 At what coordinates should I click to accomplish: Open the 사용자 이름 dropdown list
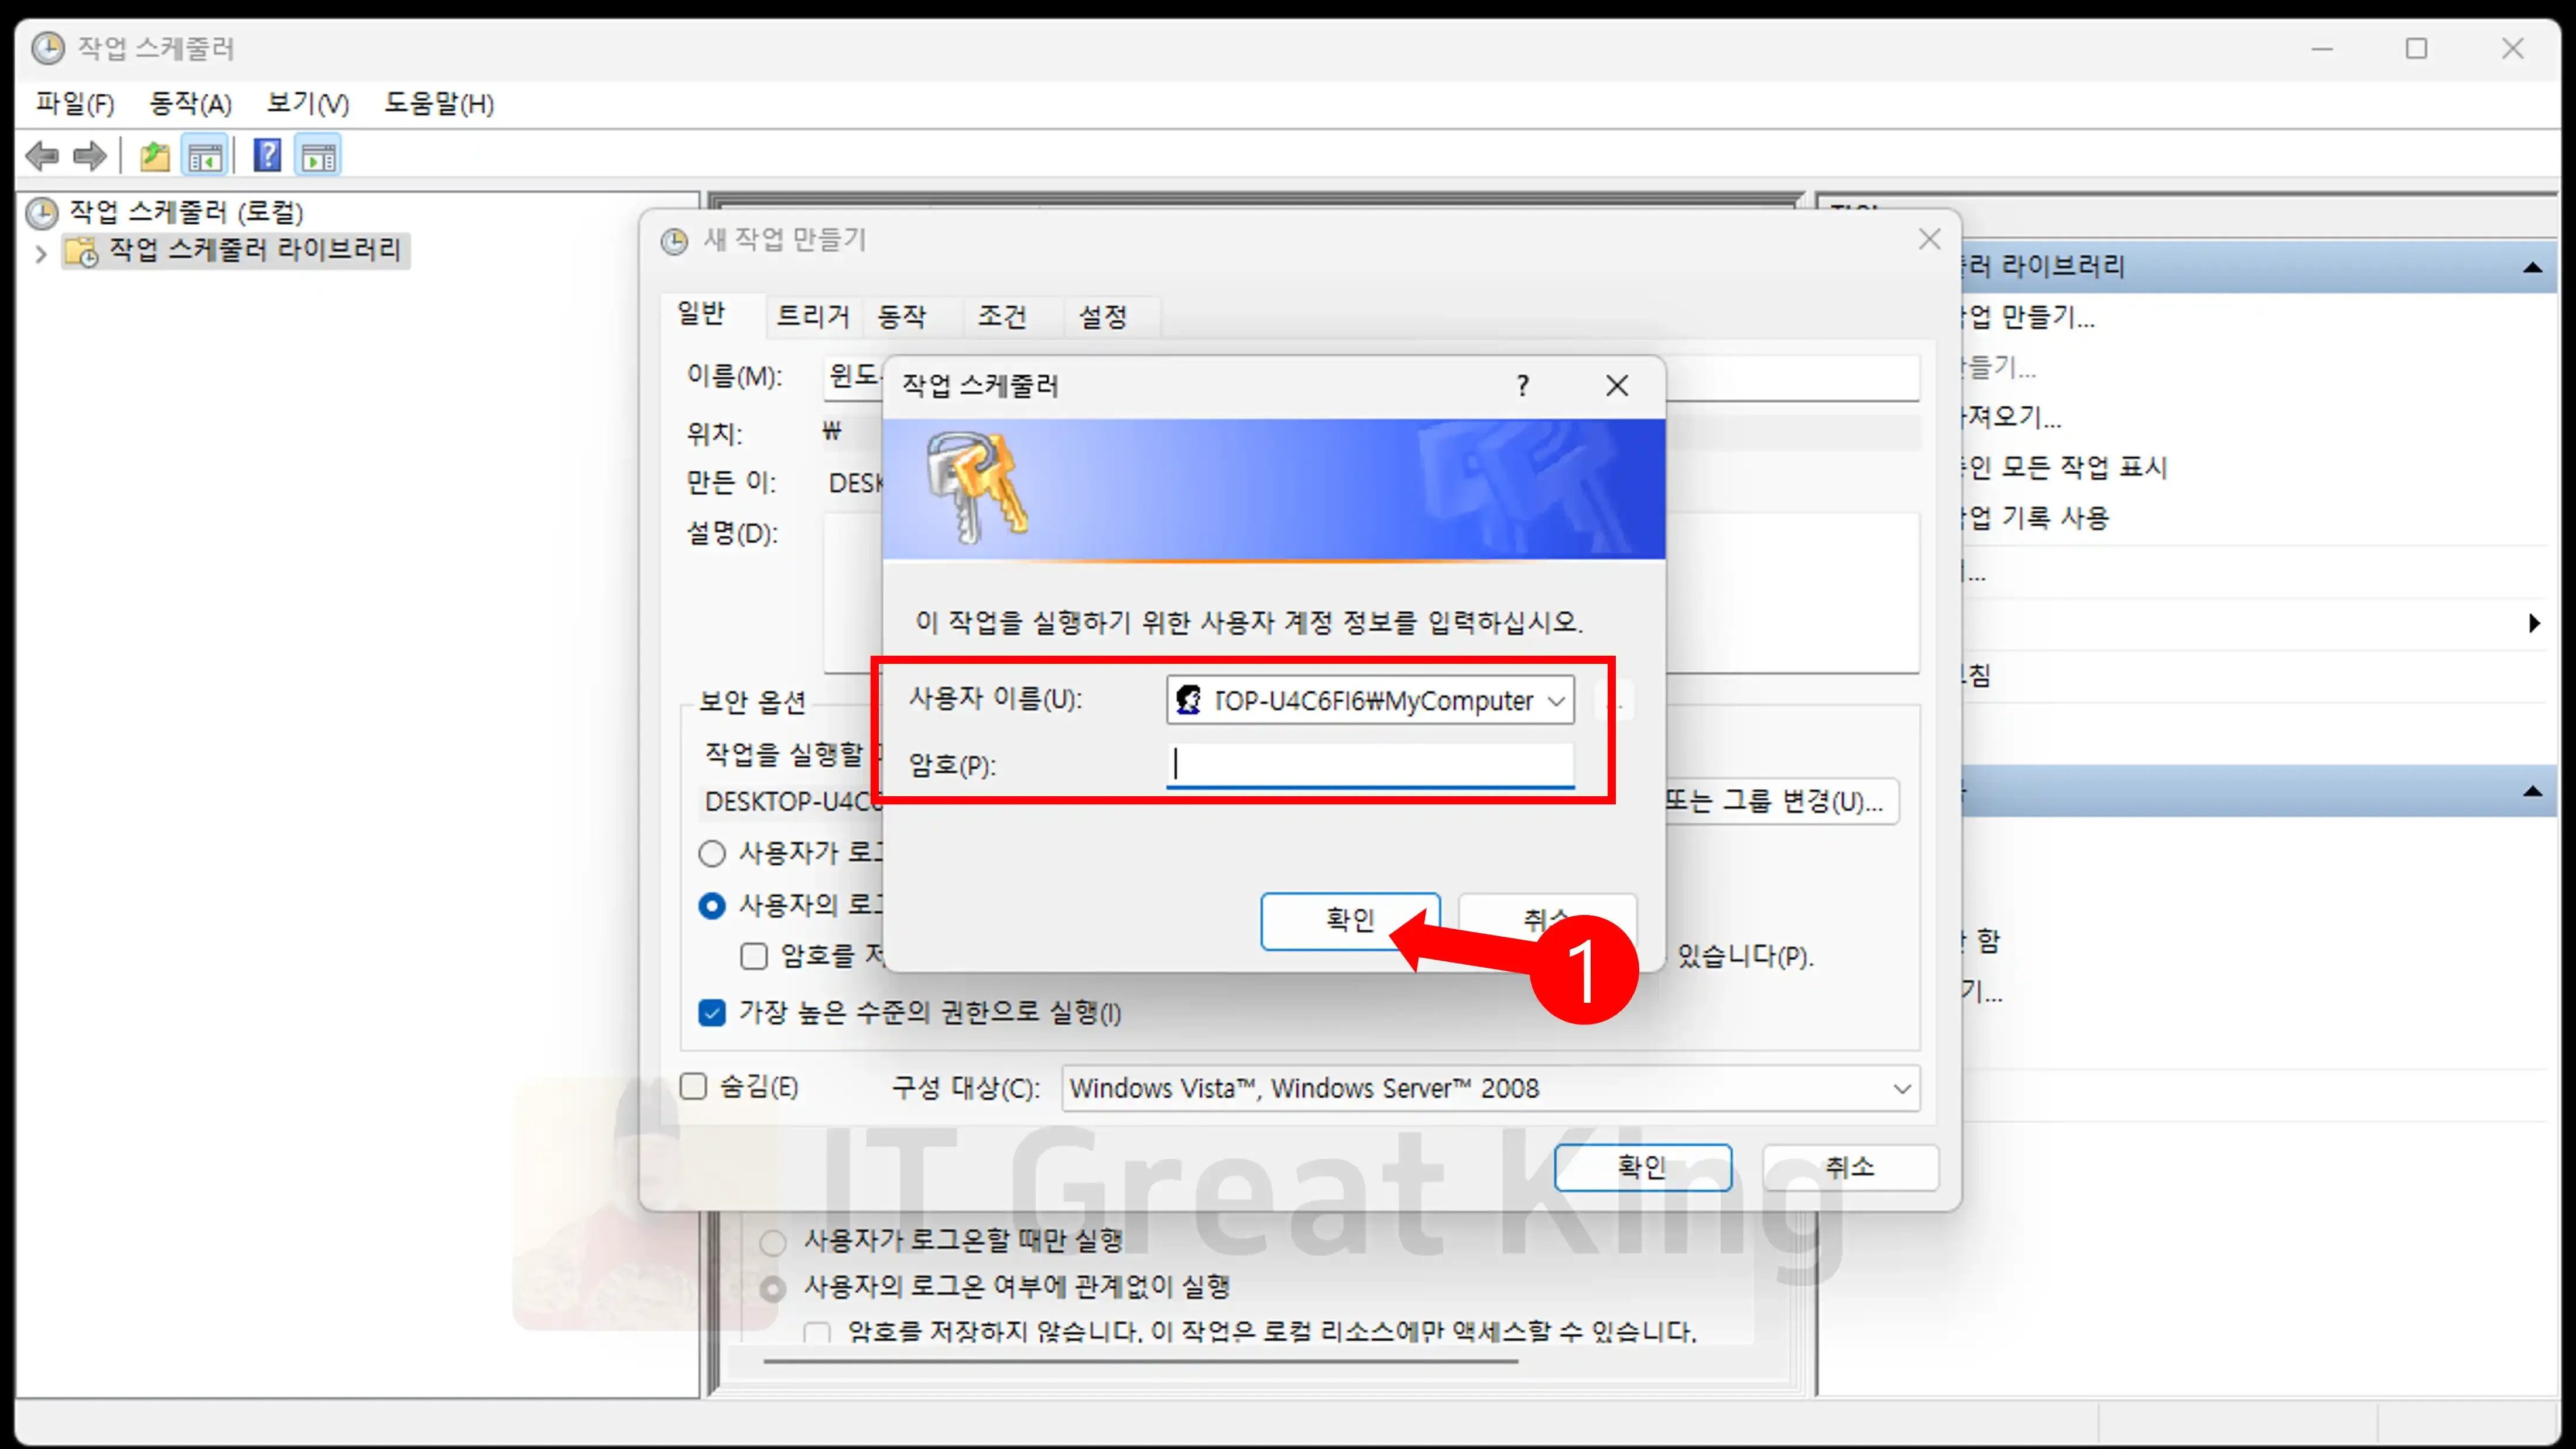(x=1555, y=701)
